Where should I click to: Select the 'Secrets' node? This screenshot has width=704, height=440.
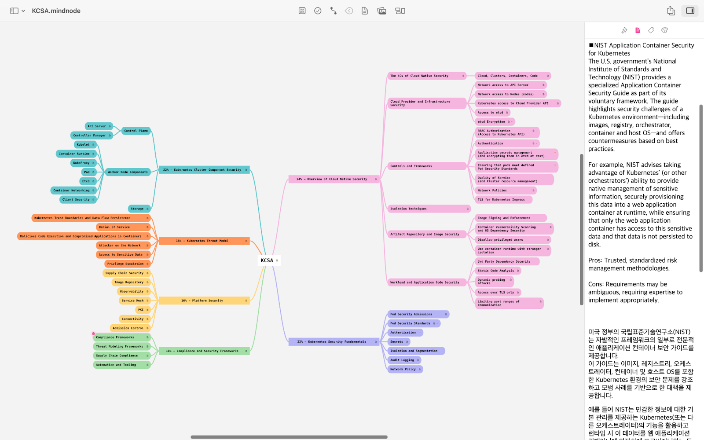coord(399,342)
